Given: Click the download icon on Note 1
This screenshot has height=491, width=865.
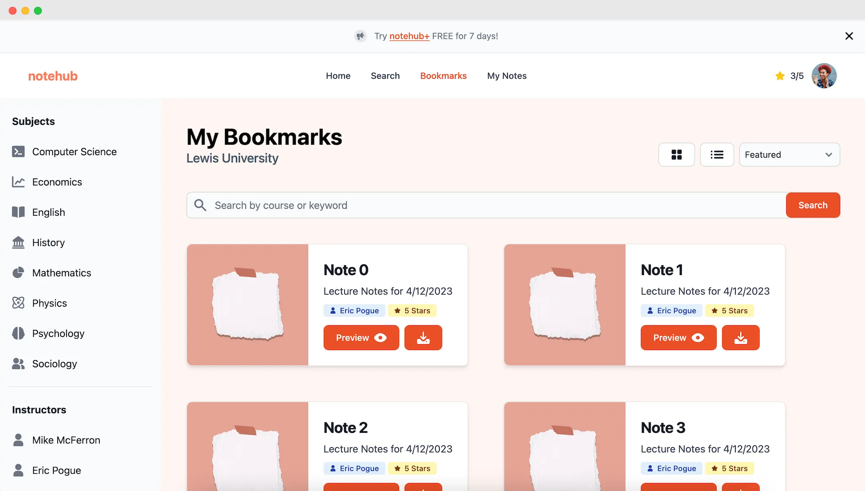Looking at the screenshot, I should tap(740, 337).
